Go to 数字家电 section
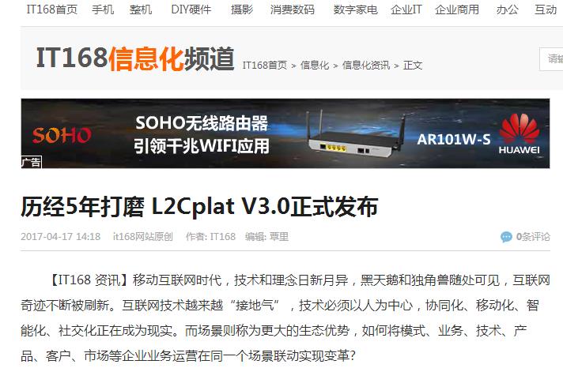Image resolution: width=563 pixels, height=368 pixels. click(356, 9)
